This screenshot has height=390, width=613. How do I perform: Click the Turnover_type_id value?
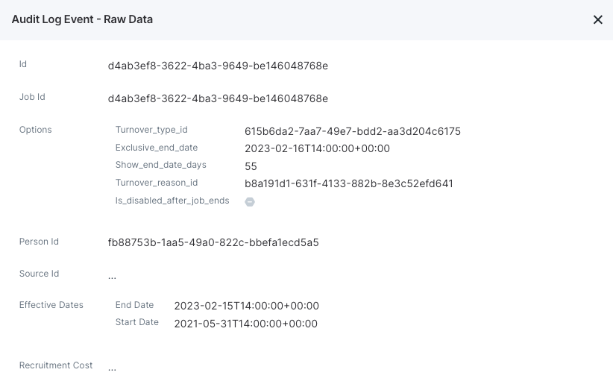[353, 131]
